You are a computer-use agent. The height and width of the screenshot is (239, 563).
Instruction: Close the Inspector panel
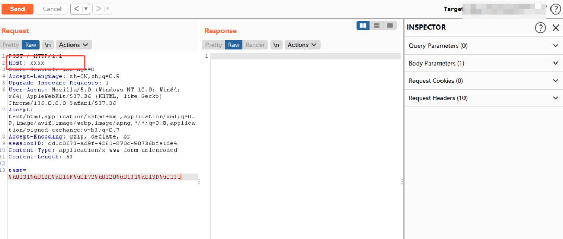click(555, 28)
